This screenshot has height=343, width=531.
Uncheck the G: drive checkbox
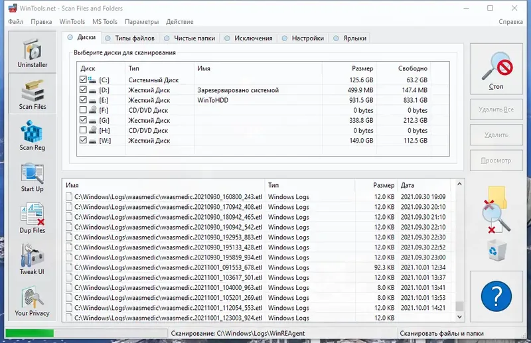click(x=83, y=120)
